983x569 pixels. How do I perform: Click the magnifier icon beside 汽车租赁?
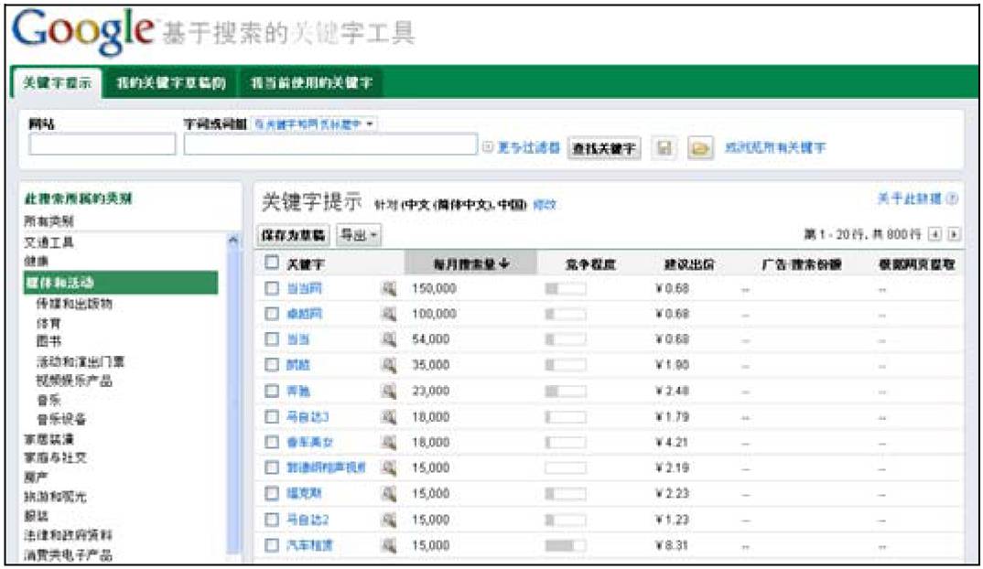pos(389,545)
